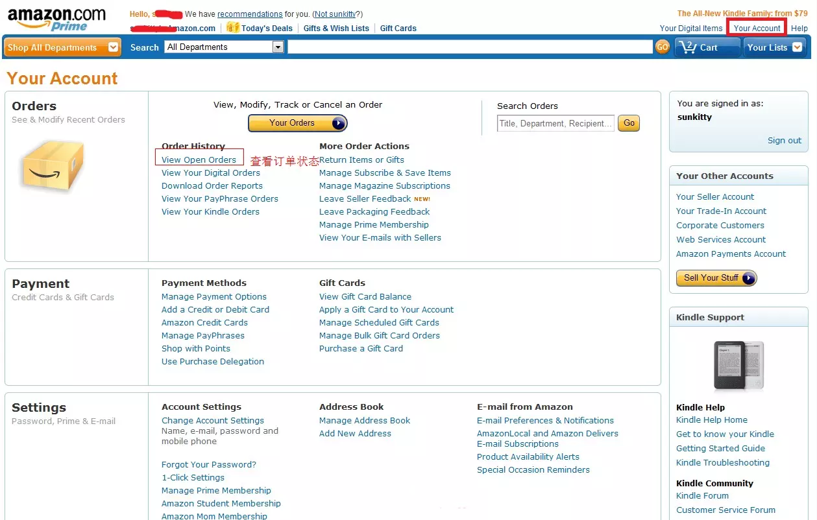This screenshot has height=520, width=817.
Task: Open the All Departments search dropdown
Action: pos(225,47)
